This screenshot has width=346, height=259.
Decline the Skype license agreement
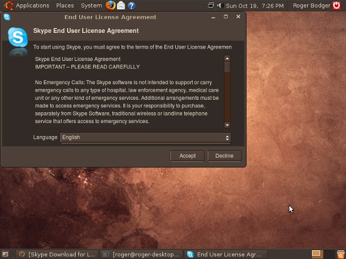pyautogui.click(x=224, y=156)
